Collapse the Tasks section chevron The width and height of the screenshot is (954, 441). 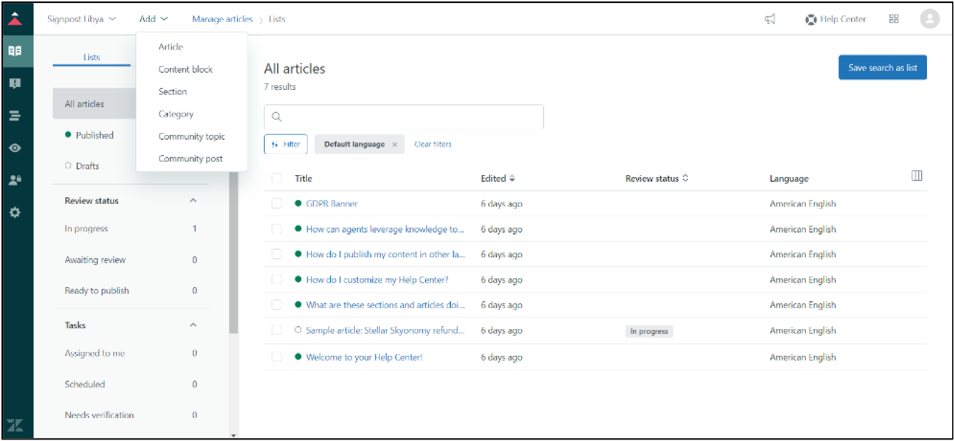(193, 325)
